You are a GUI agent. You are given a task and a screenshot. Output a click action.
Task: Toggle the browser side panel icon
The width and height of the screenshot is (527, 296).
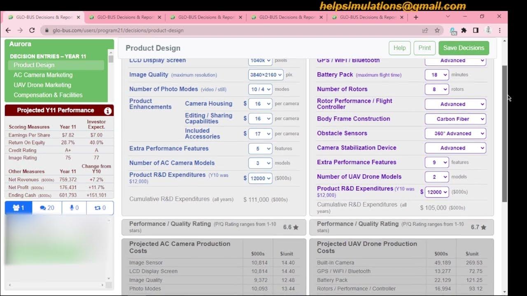coord(476,30)
